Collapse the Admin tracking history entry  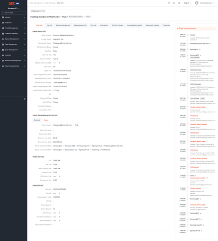click(196, 176)
